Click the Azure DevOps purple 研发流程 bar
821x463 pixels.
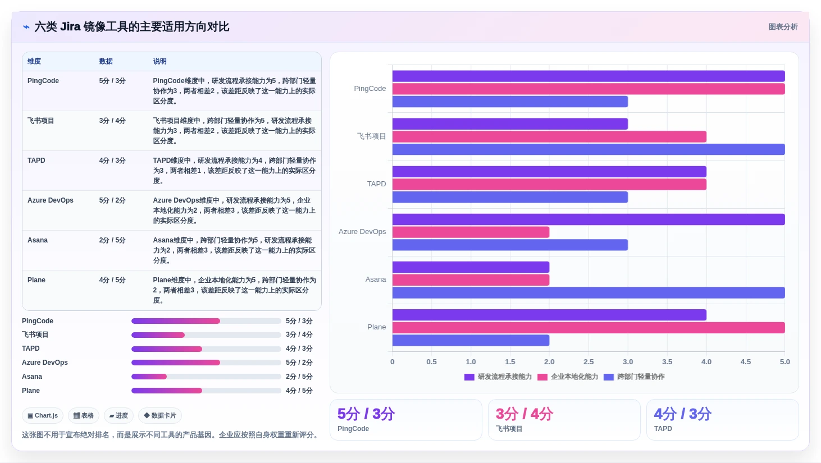(x=589, y=219)
